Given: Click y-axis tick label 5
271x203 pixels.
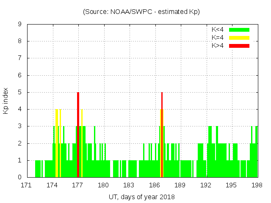Looking at the screenshot, I should coord(20,93).
